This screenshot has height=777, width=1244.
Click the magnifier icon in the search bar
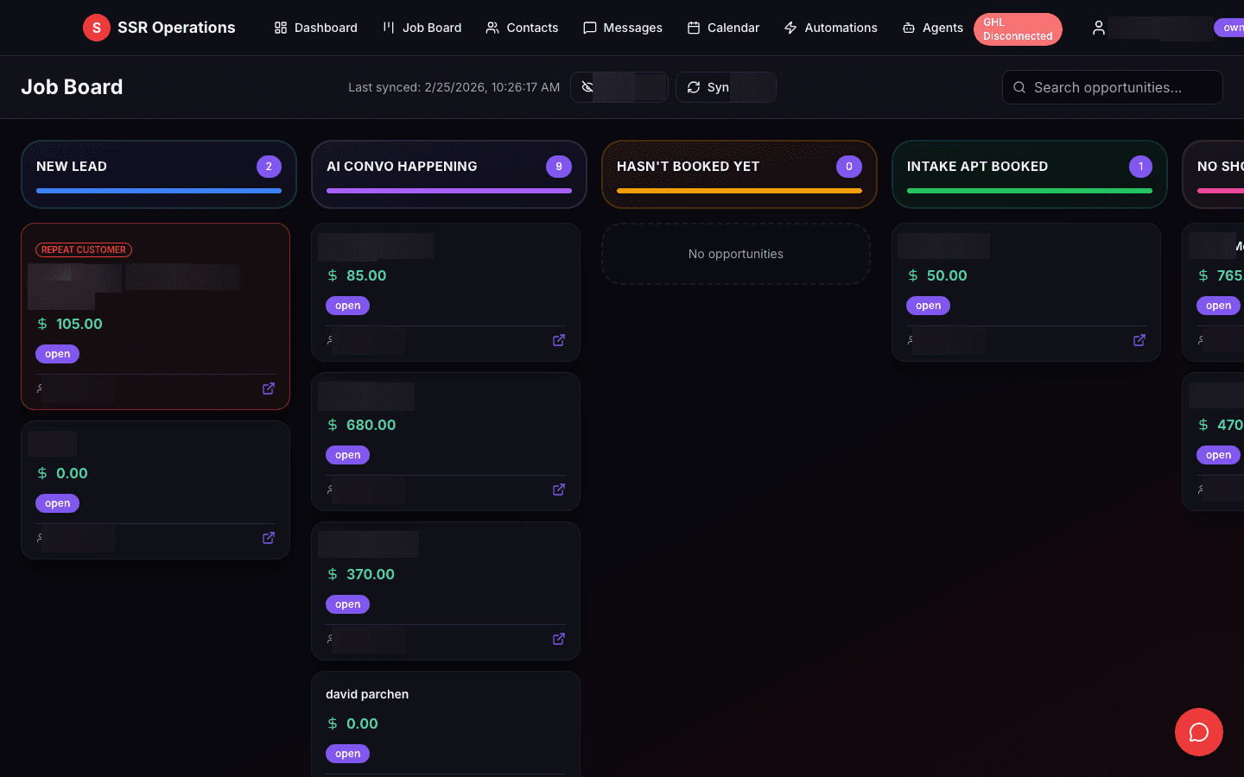click(x=1019, y=87)
